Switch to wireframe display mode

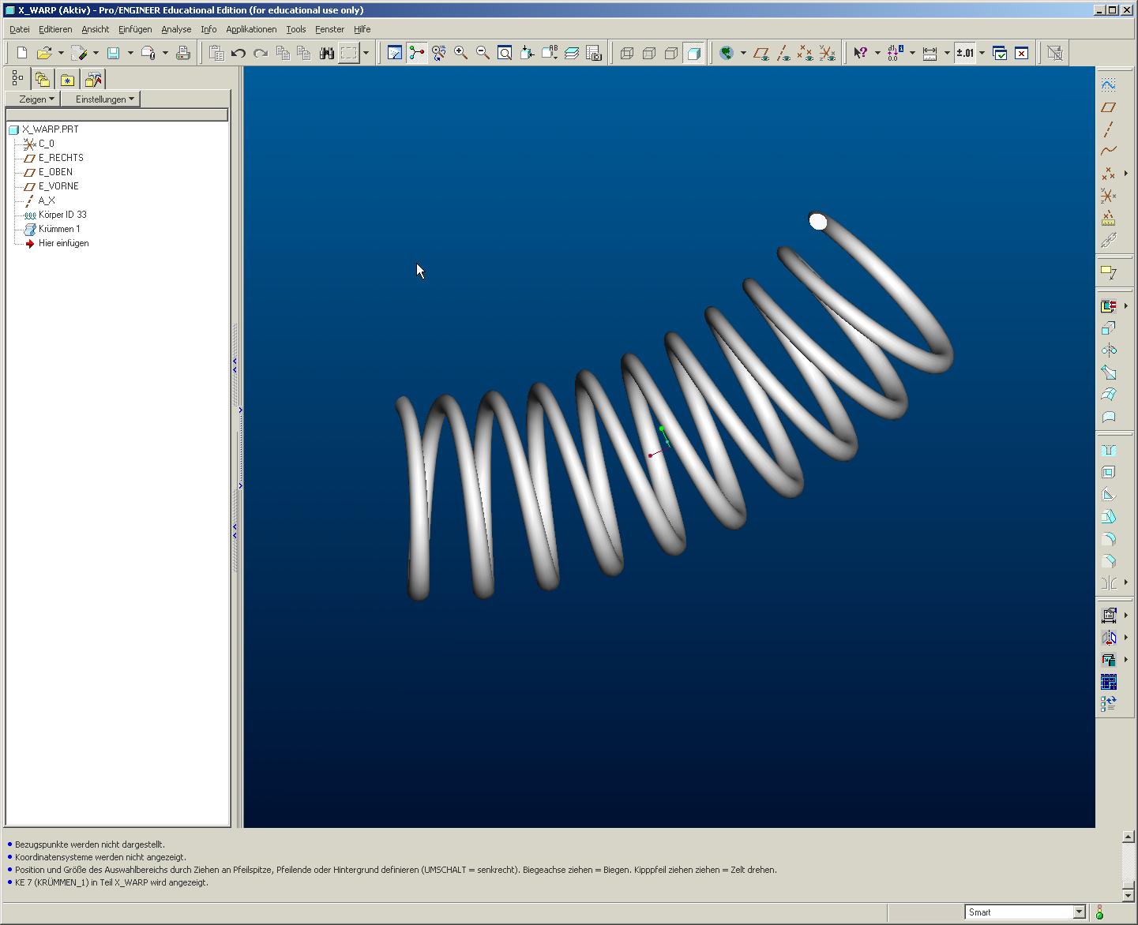tap(627, 53)
